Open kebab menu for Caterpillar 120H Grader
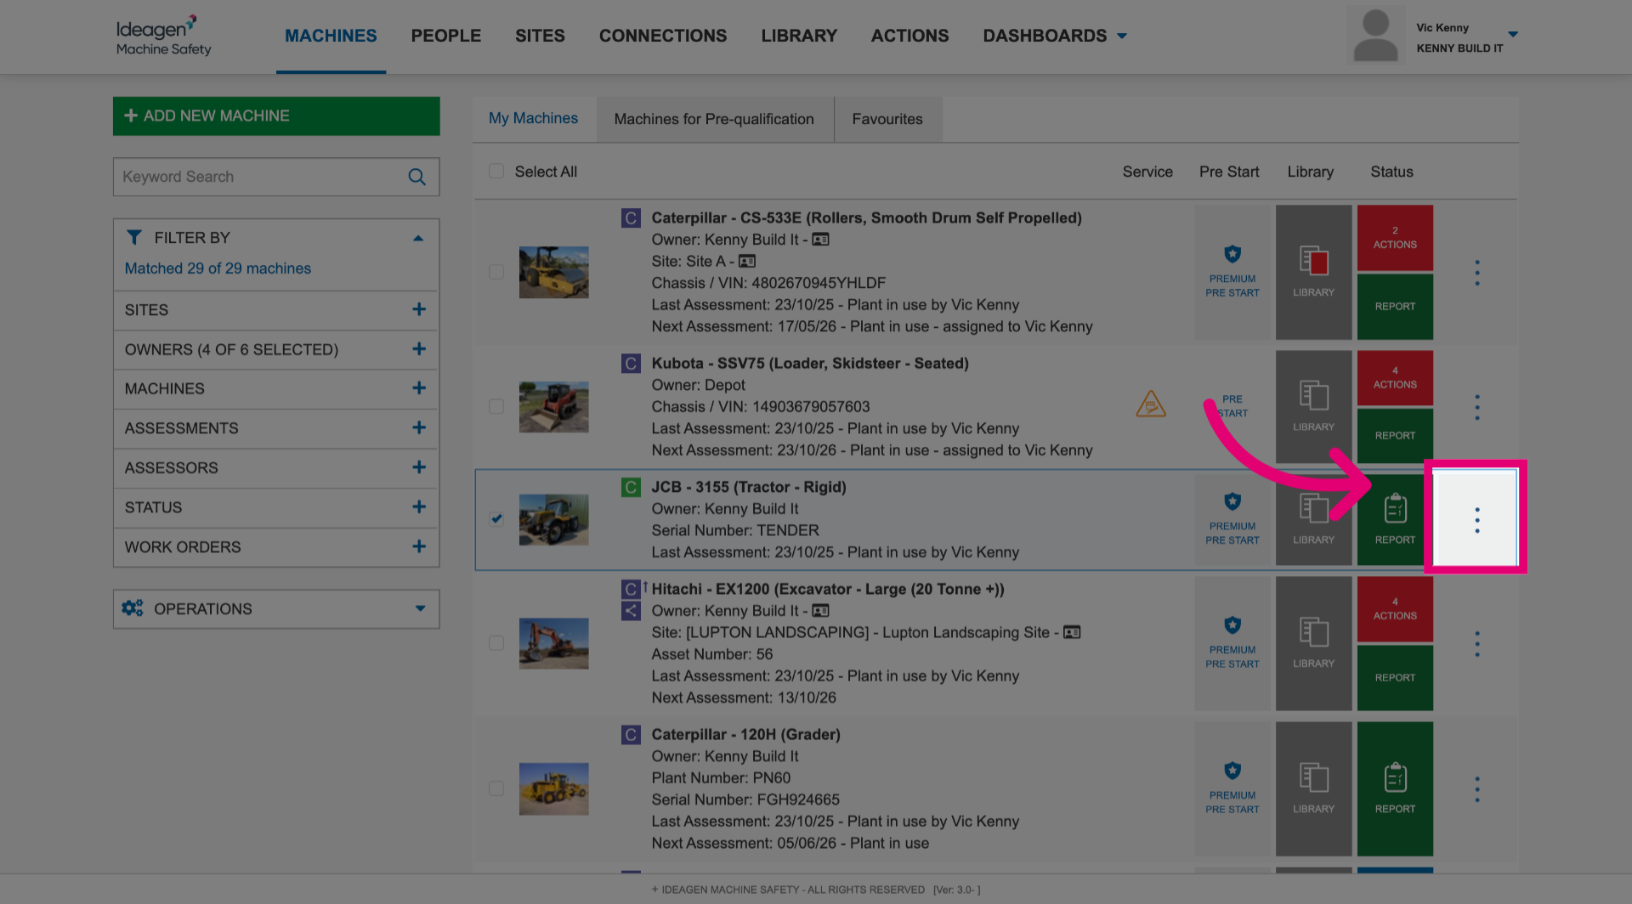This screenshot has width=1632, height=904. click(x=1476, y=789)
